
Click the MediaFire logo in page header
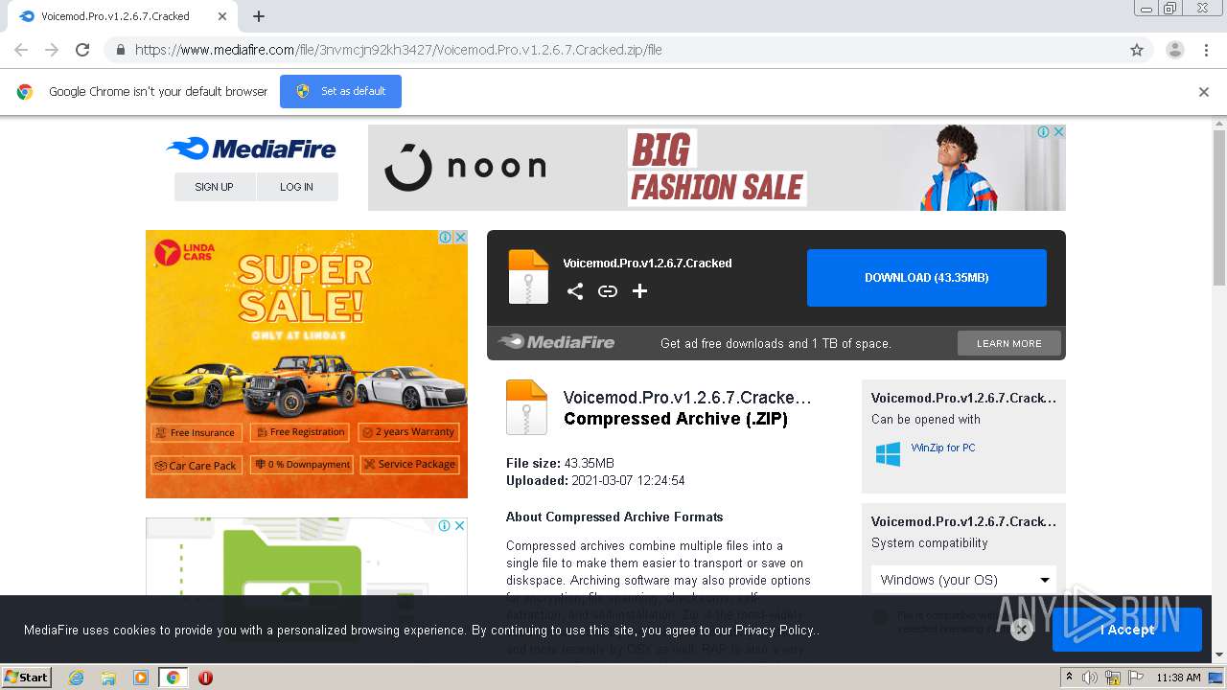(x=251, y=149)
